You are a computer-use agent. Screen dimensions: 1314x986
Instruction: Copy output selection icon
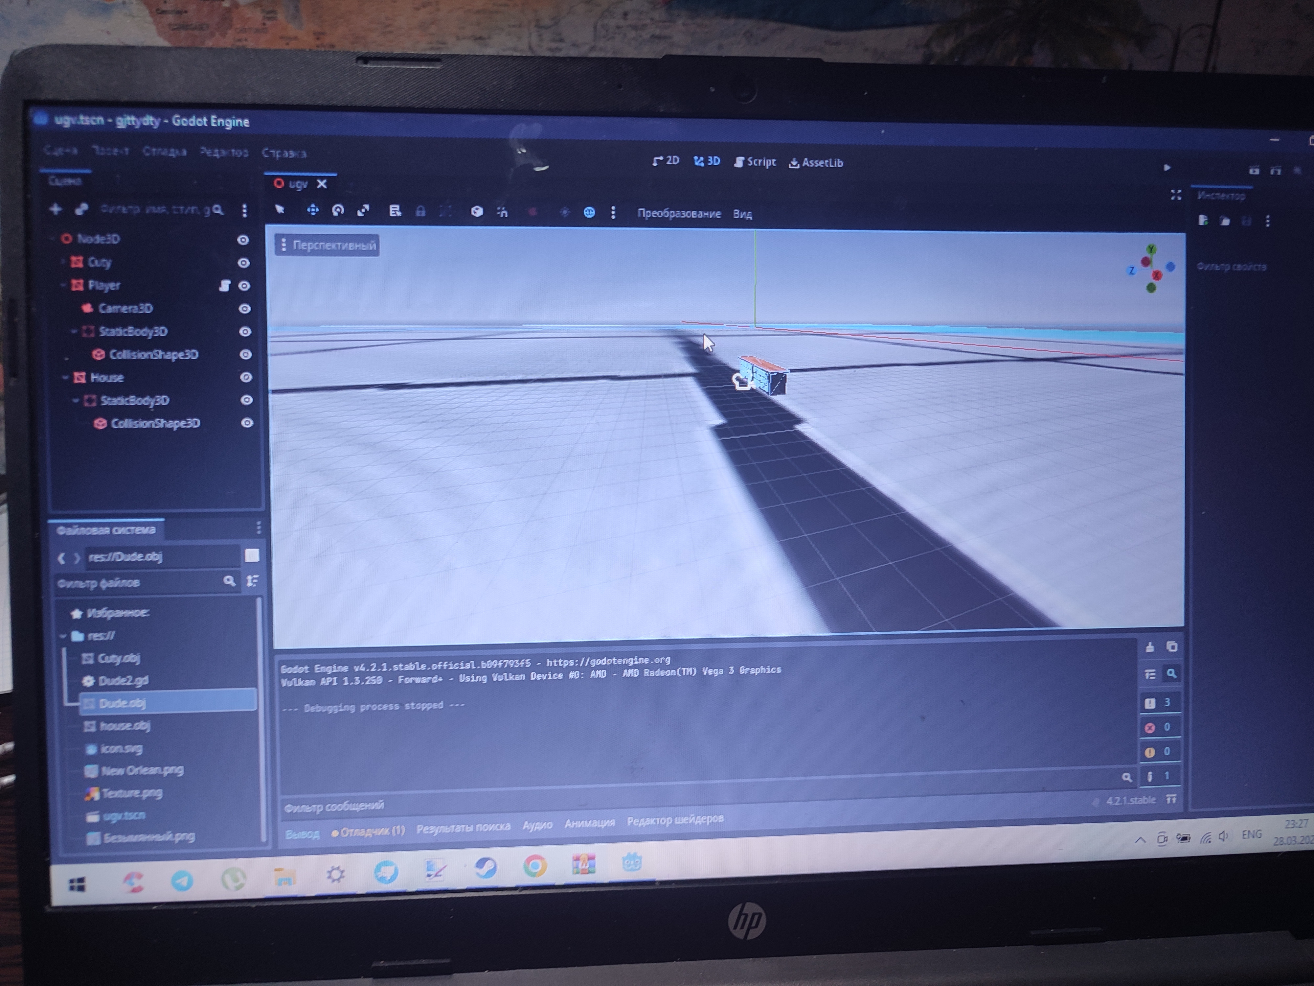click(x=1171, y=646)
